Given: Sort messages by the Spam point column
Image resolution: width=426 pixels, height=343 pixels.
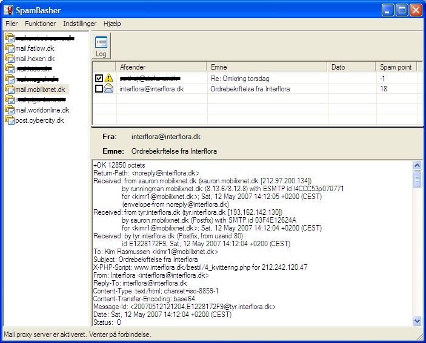Looking at the screenshot, I should 396,67.
